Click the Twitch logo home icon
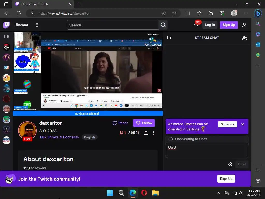265x199 pixels. click(6, 25)
